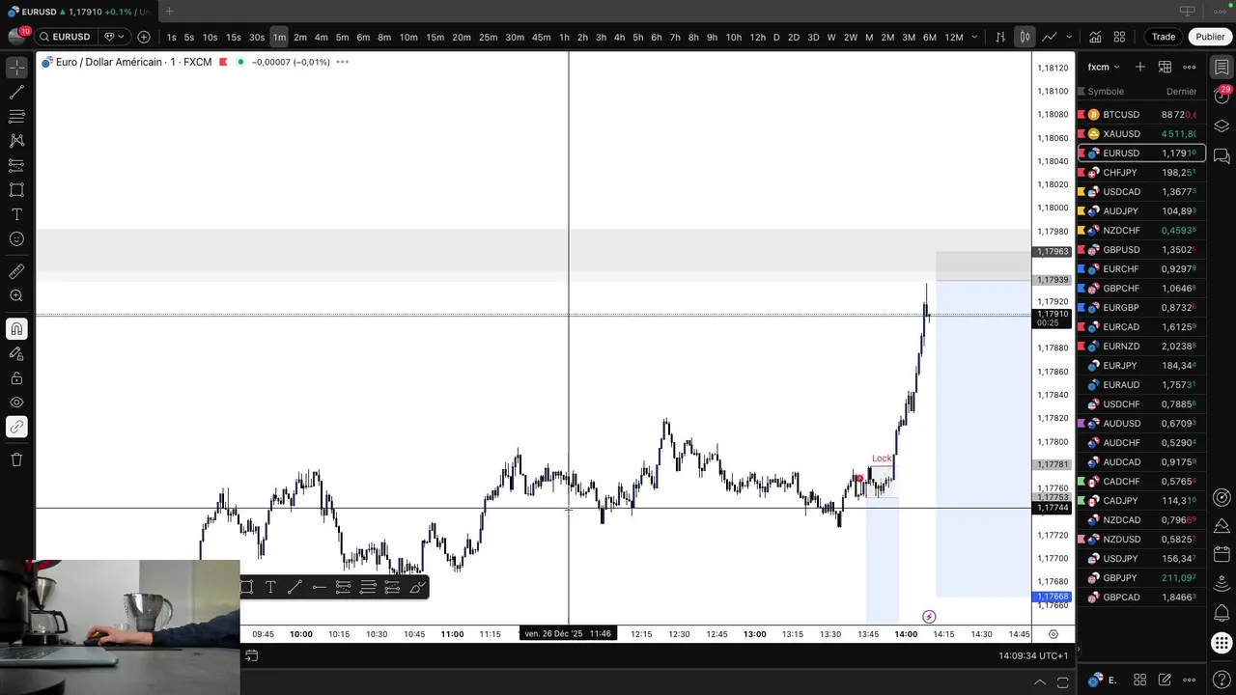
Task: Sort watchlist by Dernier column
Action: pyautogui.click(x=1181, y=91)
